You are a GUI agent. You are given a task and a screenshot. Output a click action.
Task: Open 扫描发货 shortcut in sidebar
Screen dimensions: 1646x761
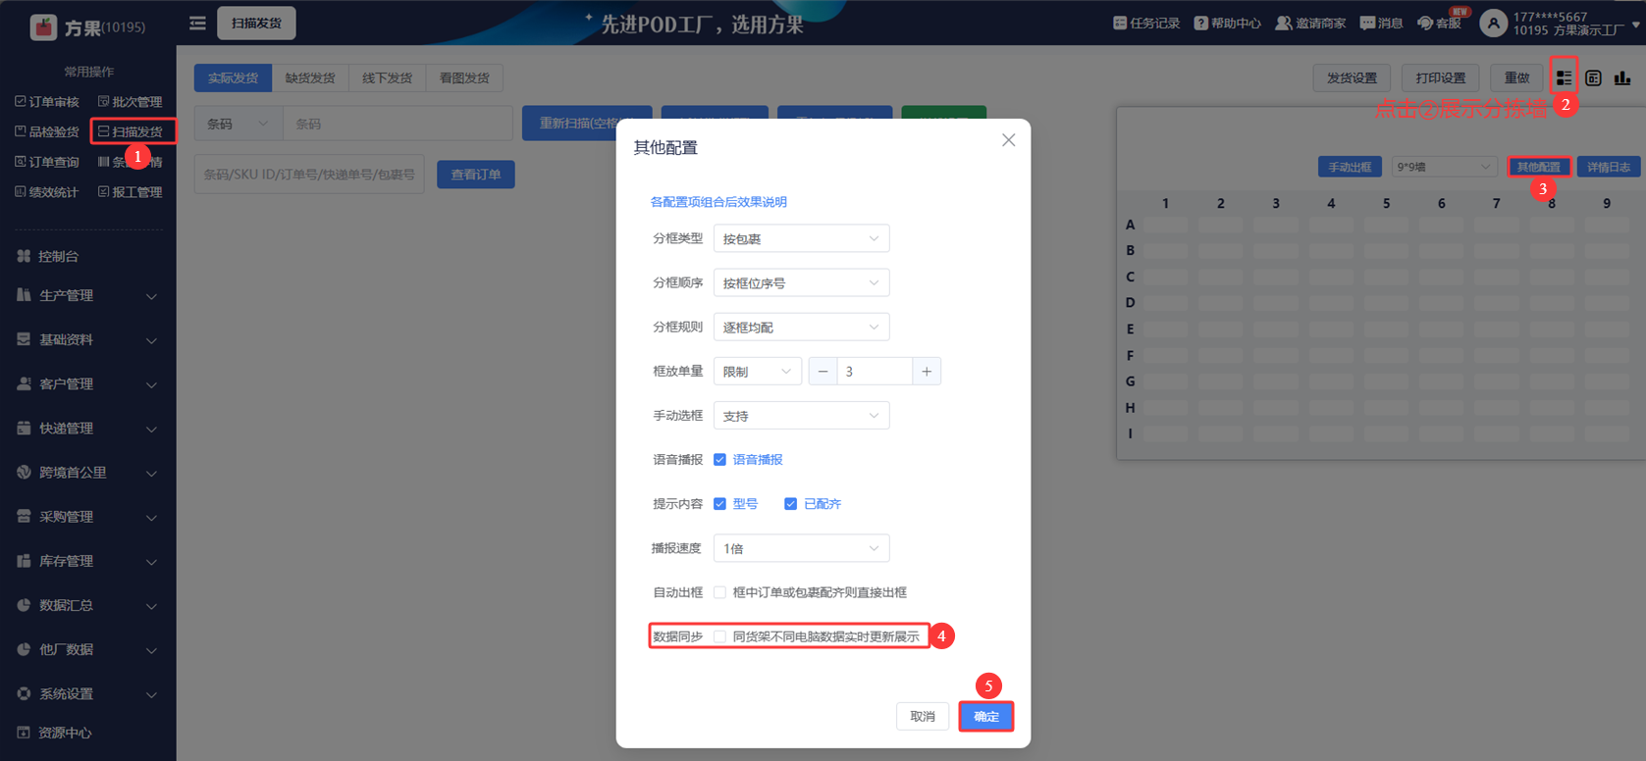coord(131,131)
